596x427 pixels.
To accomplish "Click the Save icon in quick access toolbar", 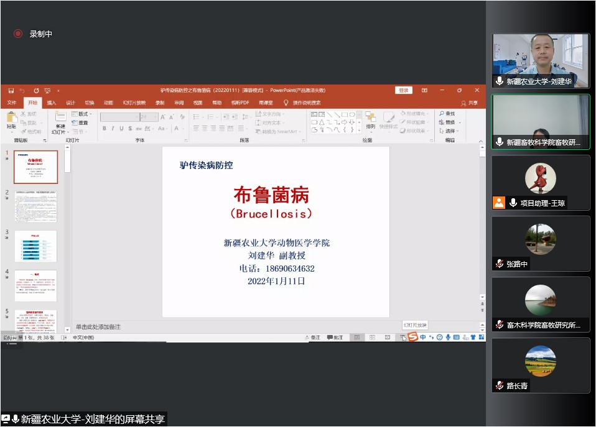I will click(x=11, y=90).
